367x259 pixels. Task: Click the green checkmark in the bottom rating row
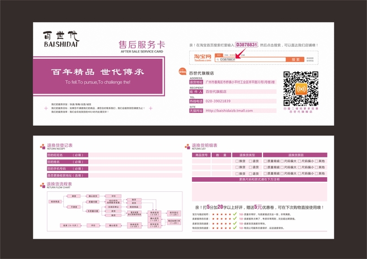pos(235,227)
